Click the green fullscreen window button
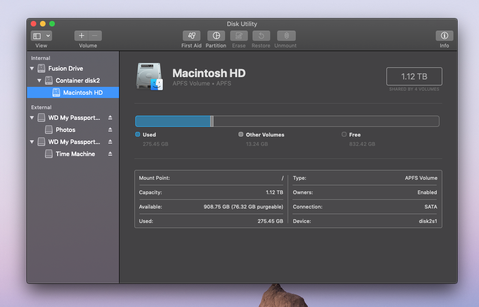479x307 pixels. click(x=52, y=24)
